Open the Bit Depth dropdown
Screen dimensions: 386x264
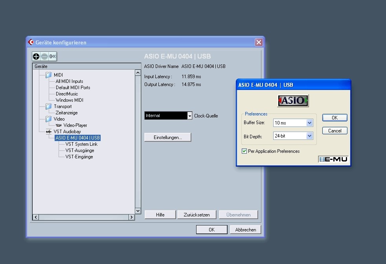point(309,136)
